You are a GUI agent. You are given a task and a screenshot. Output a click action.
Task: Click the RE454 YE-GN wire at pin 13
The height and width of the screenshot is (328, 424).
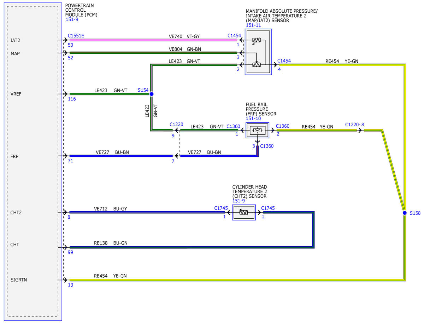(237, 280)
